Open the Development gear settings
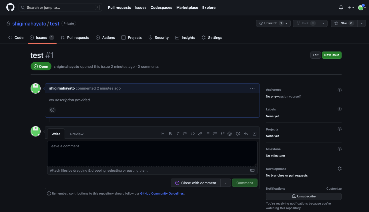 tap(340, 169)
